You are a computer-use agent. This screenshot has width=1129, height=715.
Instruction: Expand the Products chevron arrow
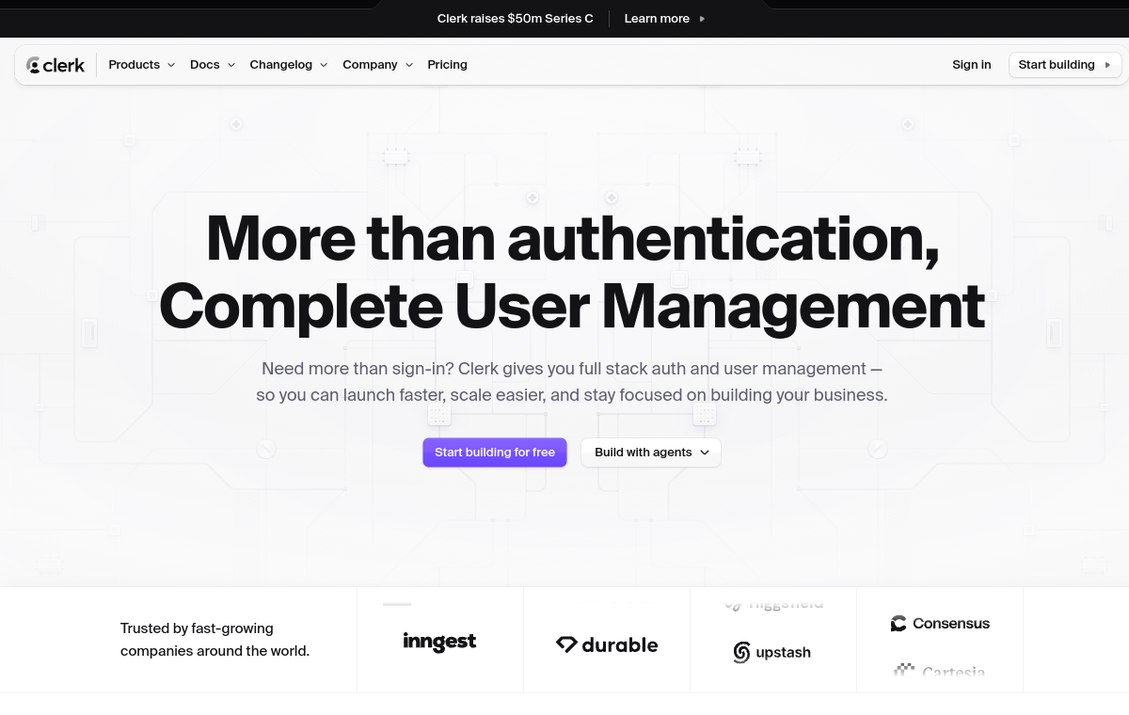(x=171, y=65)
